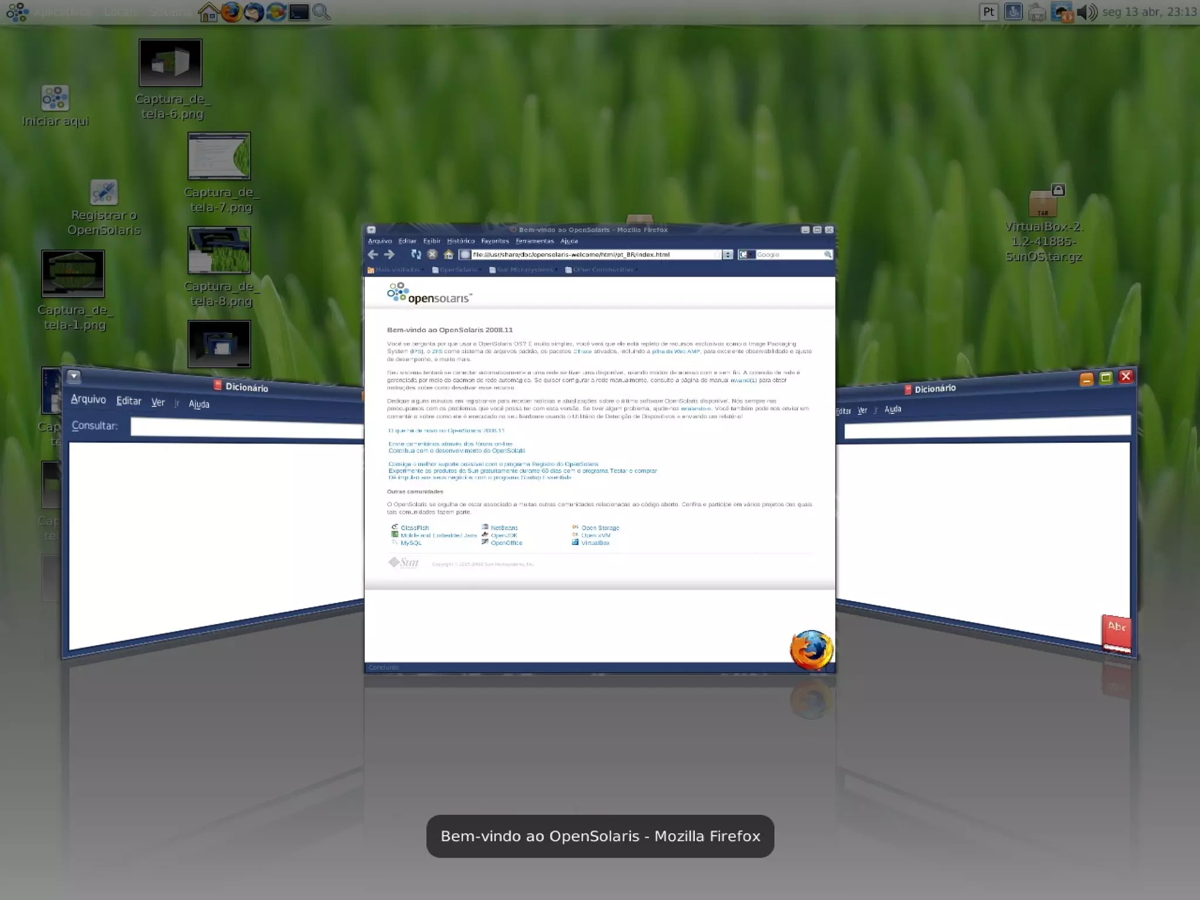Go to the Firefox home page
The height and width of the screenshot is (900, 1200).
click(449, 254)
